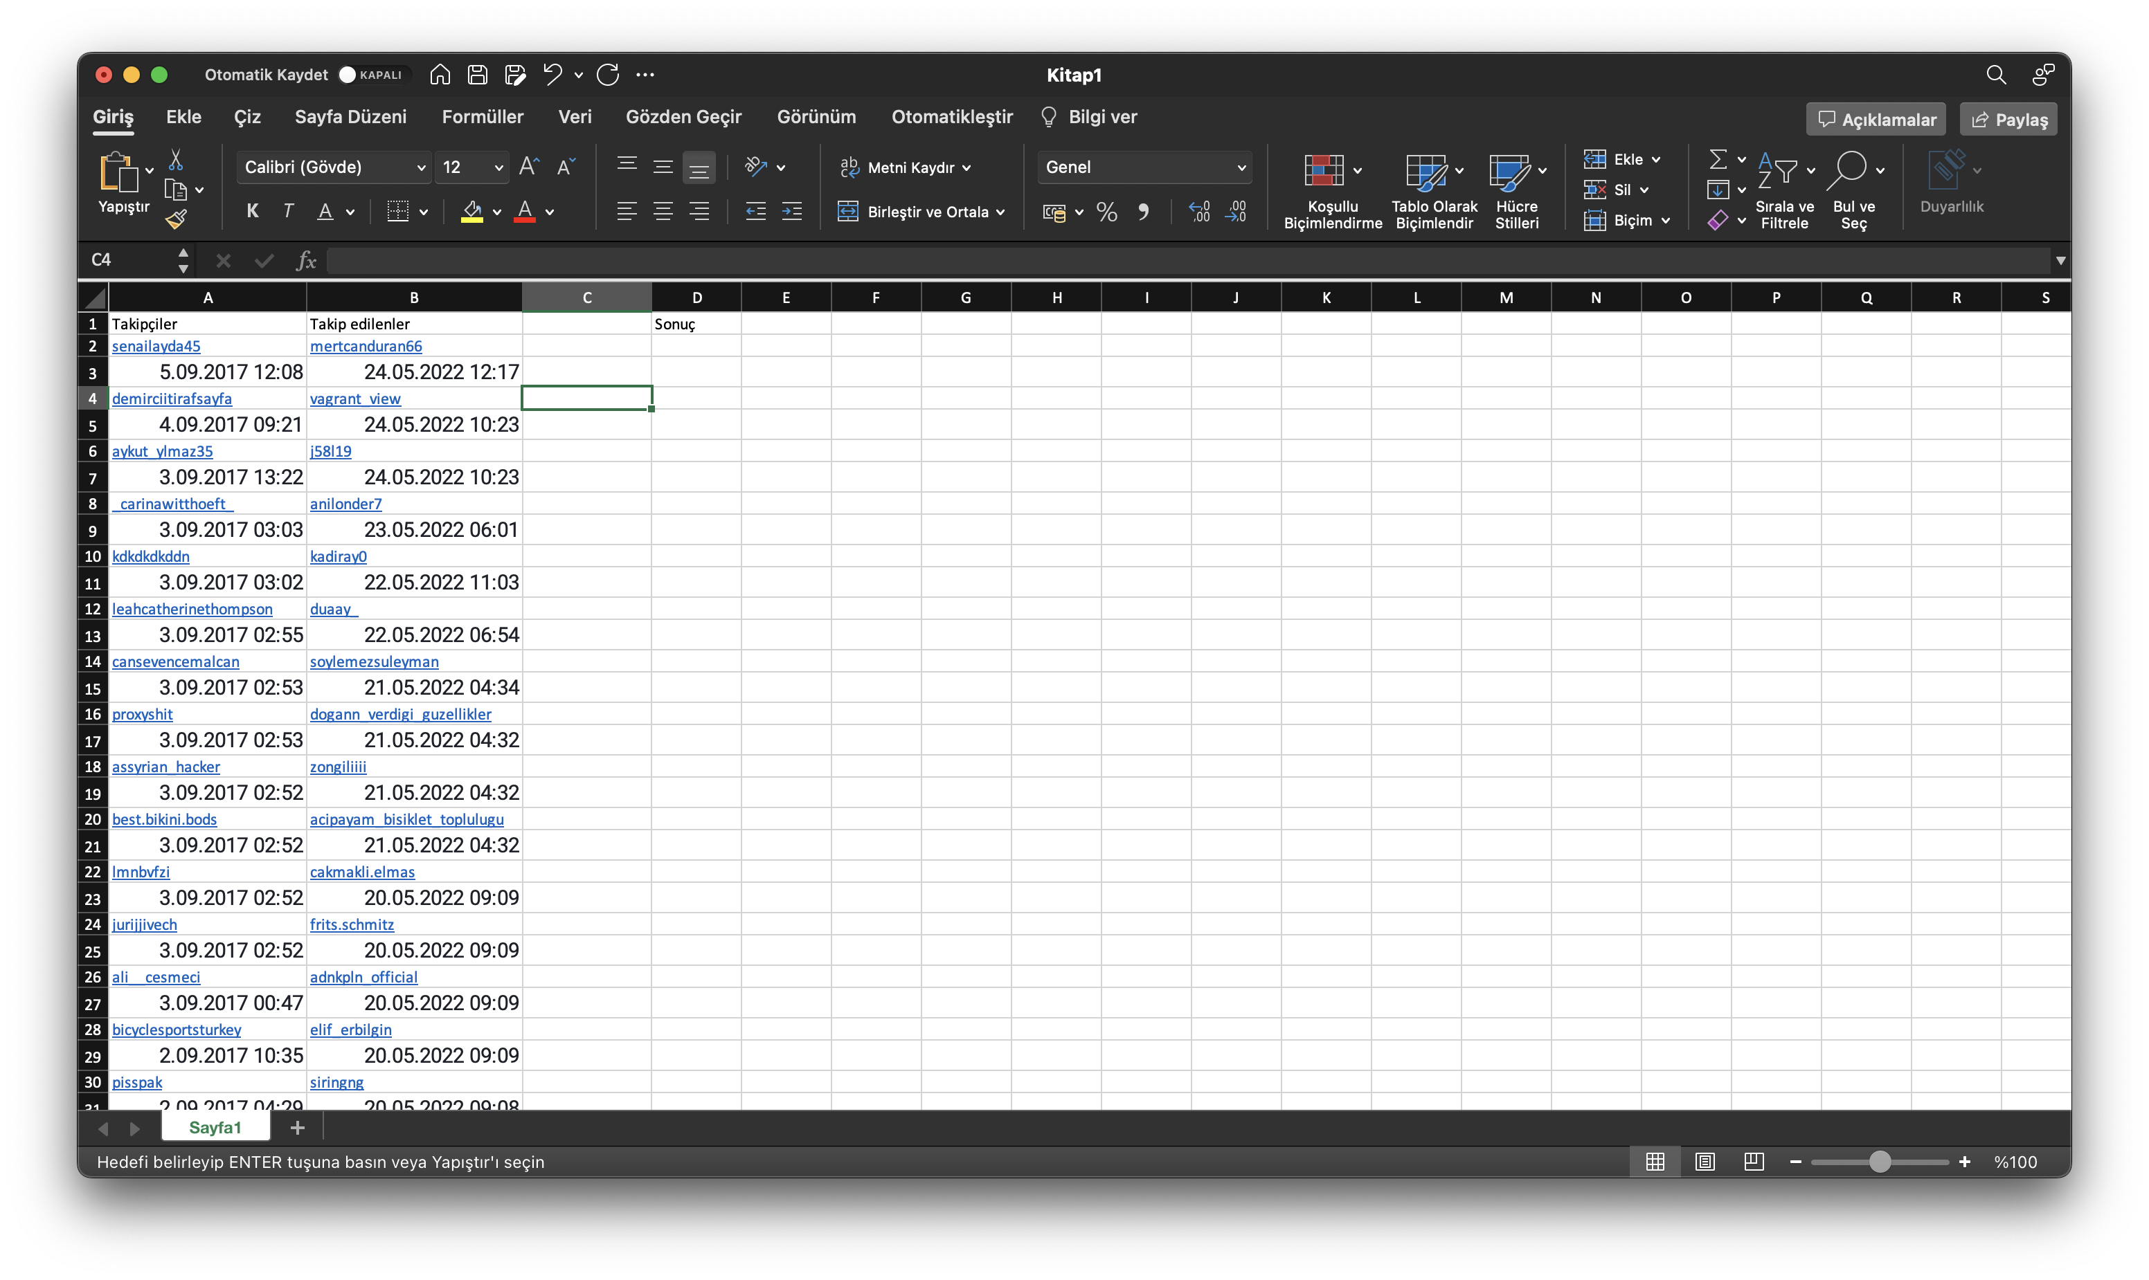Click the percent style icon
Viewport: 2149px width, 1280px height.
coord(1107,212)
